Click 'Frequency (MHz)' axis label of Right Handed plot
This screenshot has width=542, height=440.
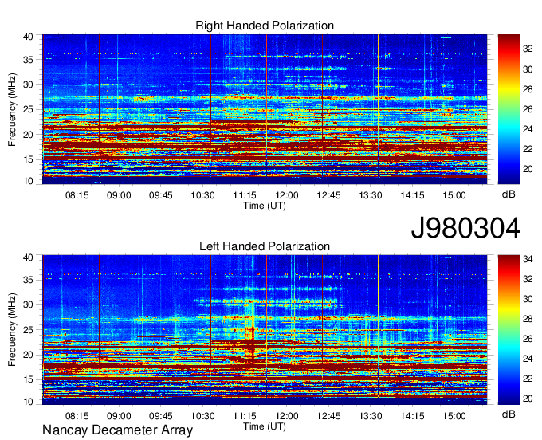pos(12,109)
